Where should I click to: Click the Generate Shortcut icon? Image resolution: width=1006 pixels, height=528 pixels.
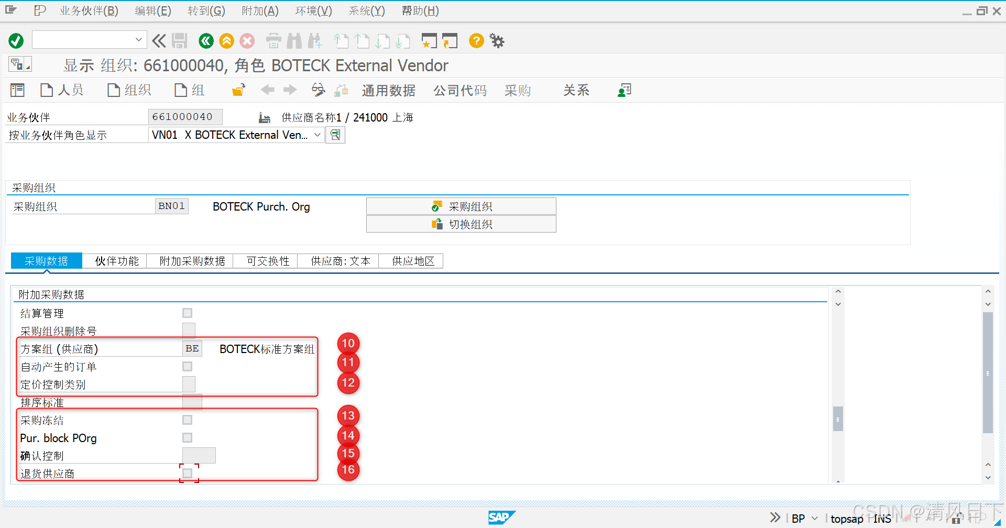[x=450, y=41]
